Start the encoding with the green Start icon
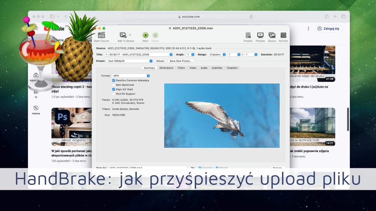 click(145, 35)
